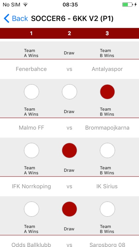Image resolution: width=139 pixels, height=247 pixels.
Task: Toggle Draw for IFK Norrkoping vs IK Sirius
Action: [69, 209]
